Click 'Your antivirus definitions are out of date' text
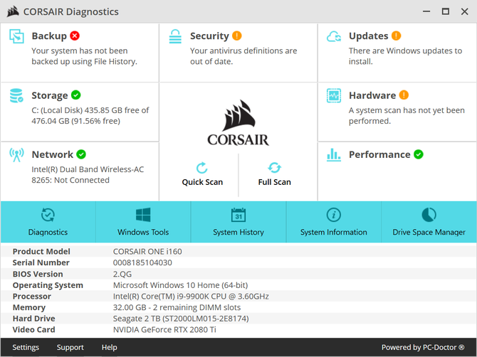Image resolution: width=477 pixels, height=357 pixels. [243, 56]
